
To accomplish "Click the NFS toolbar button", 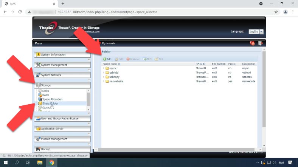I will (147, 59).
